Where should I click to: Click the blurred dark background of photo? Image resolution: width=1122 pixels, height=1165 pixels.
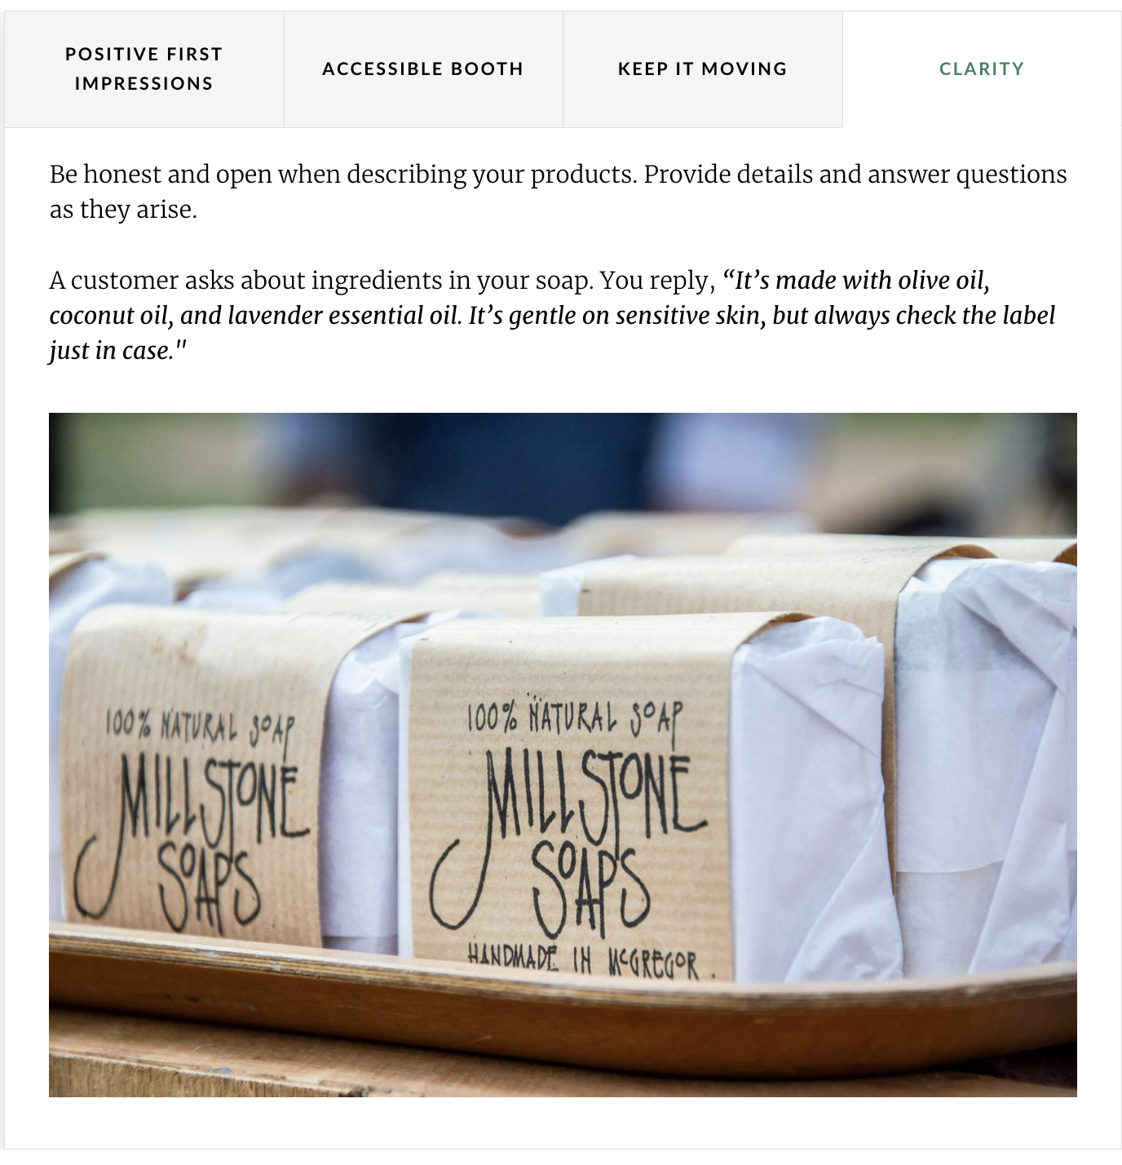(563, 465)
